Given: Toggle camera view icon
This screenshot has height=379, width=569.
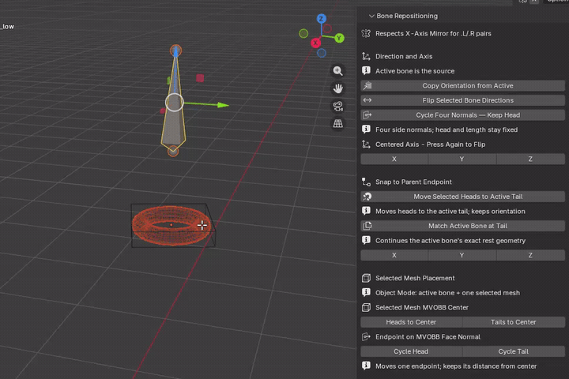Looking at the screenshot, I should pos(338,106).
